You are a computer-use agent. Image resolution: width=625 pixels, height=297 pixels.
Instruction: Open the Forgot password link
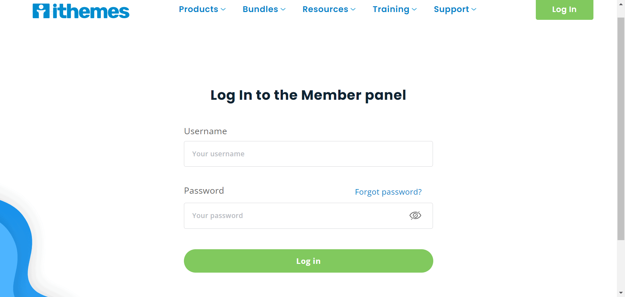[388, 192]
